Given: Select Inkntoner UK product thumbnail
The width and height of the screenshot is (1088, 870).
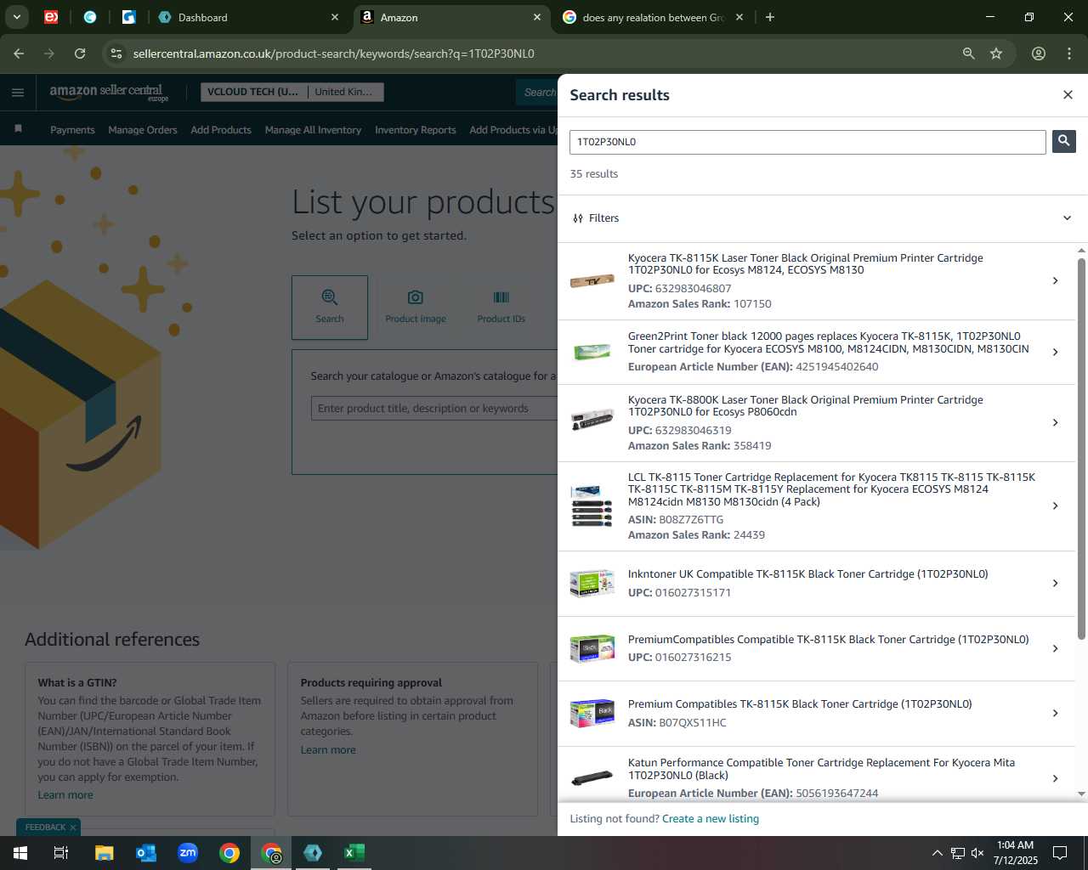Looking at the screenshot, I should coord(592,584).
